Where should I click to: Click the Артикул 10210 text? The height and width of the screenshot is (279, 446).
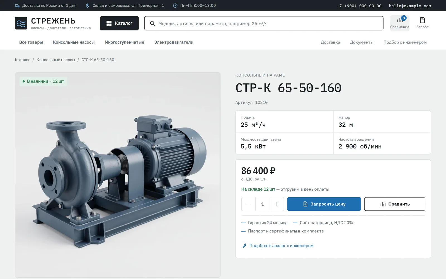click(251, 102)
